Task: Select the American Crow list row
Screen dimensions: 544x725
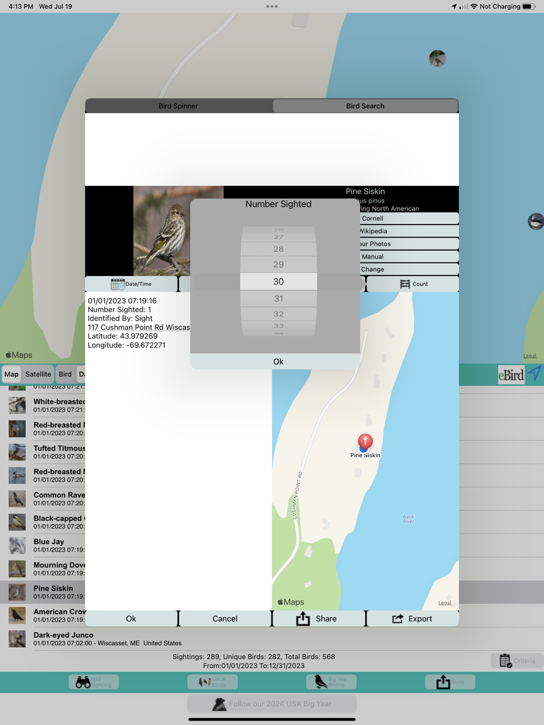Action: click(x=42, y=615)
